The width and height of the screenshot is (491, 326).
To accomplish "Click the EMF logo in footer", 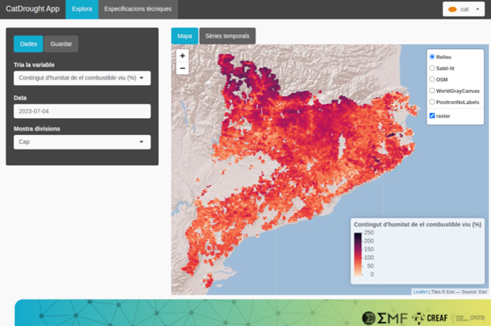I will pos(385,317).
